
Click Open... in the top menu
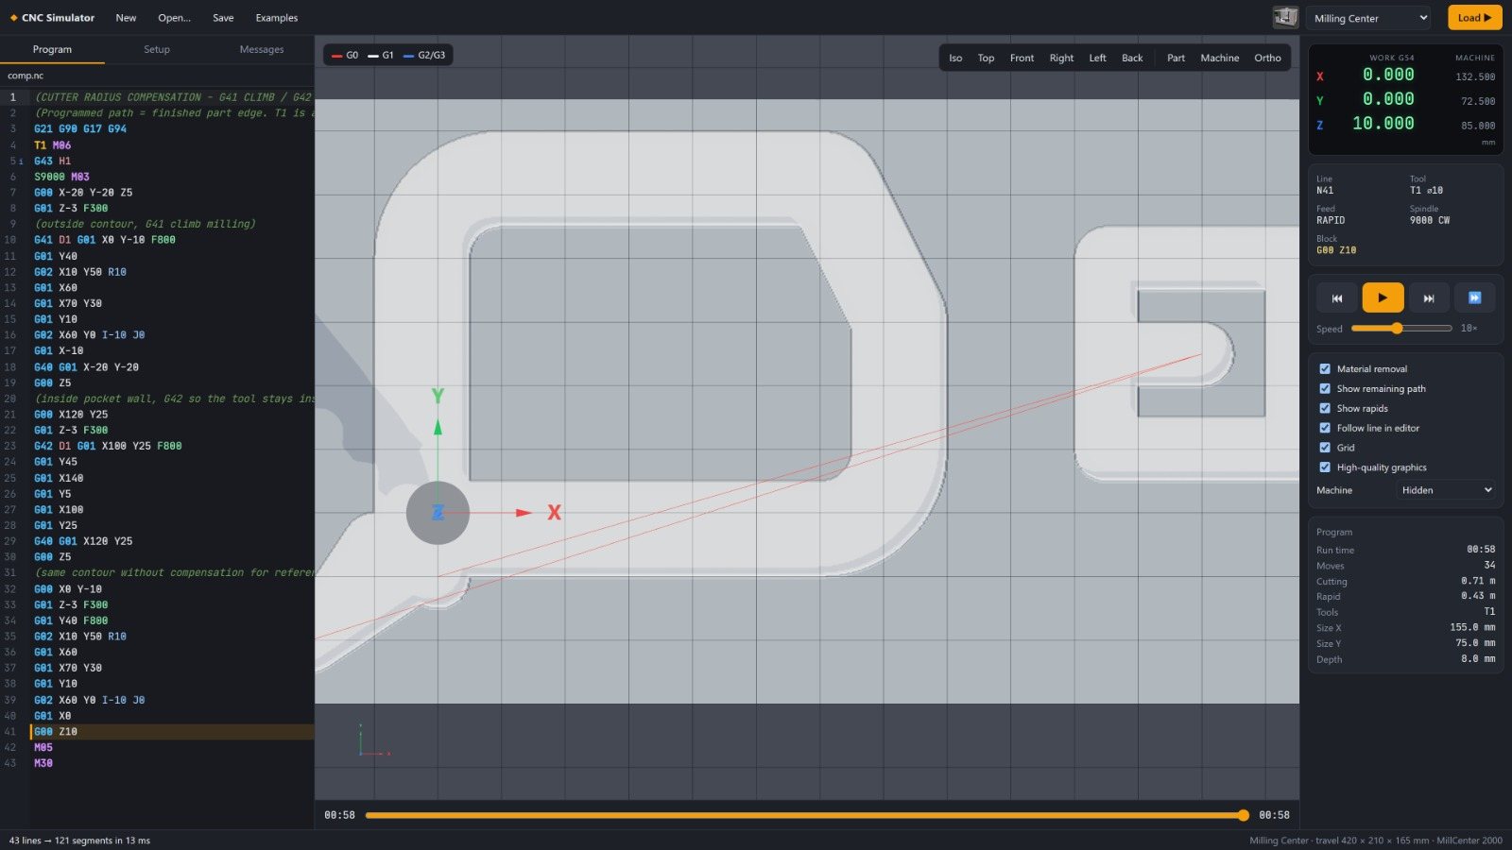pyautogui.click(x=174, y=18)
